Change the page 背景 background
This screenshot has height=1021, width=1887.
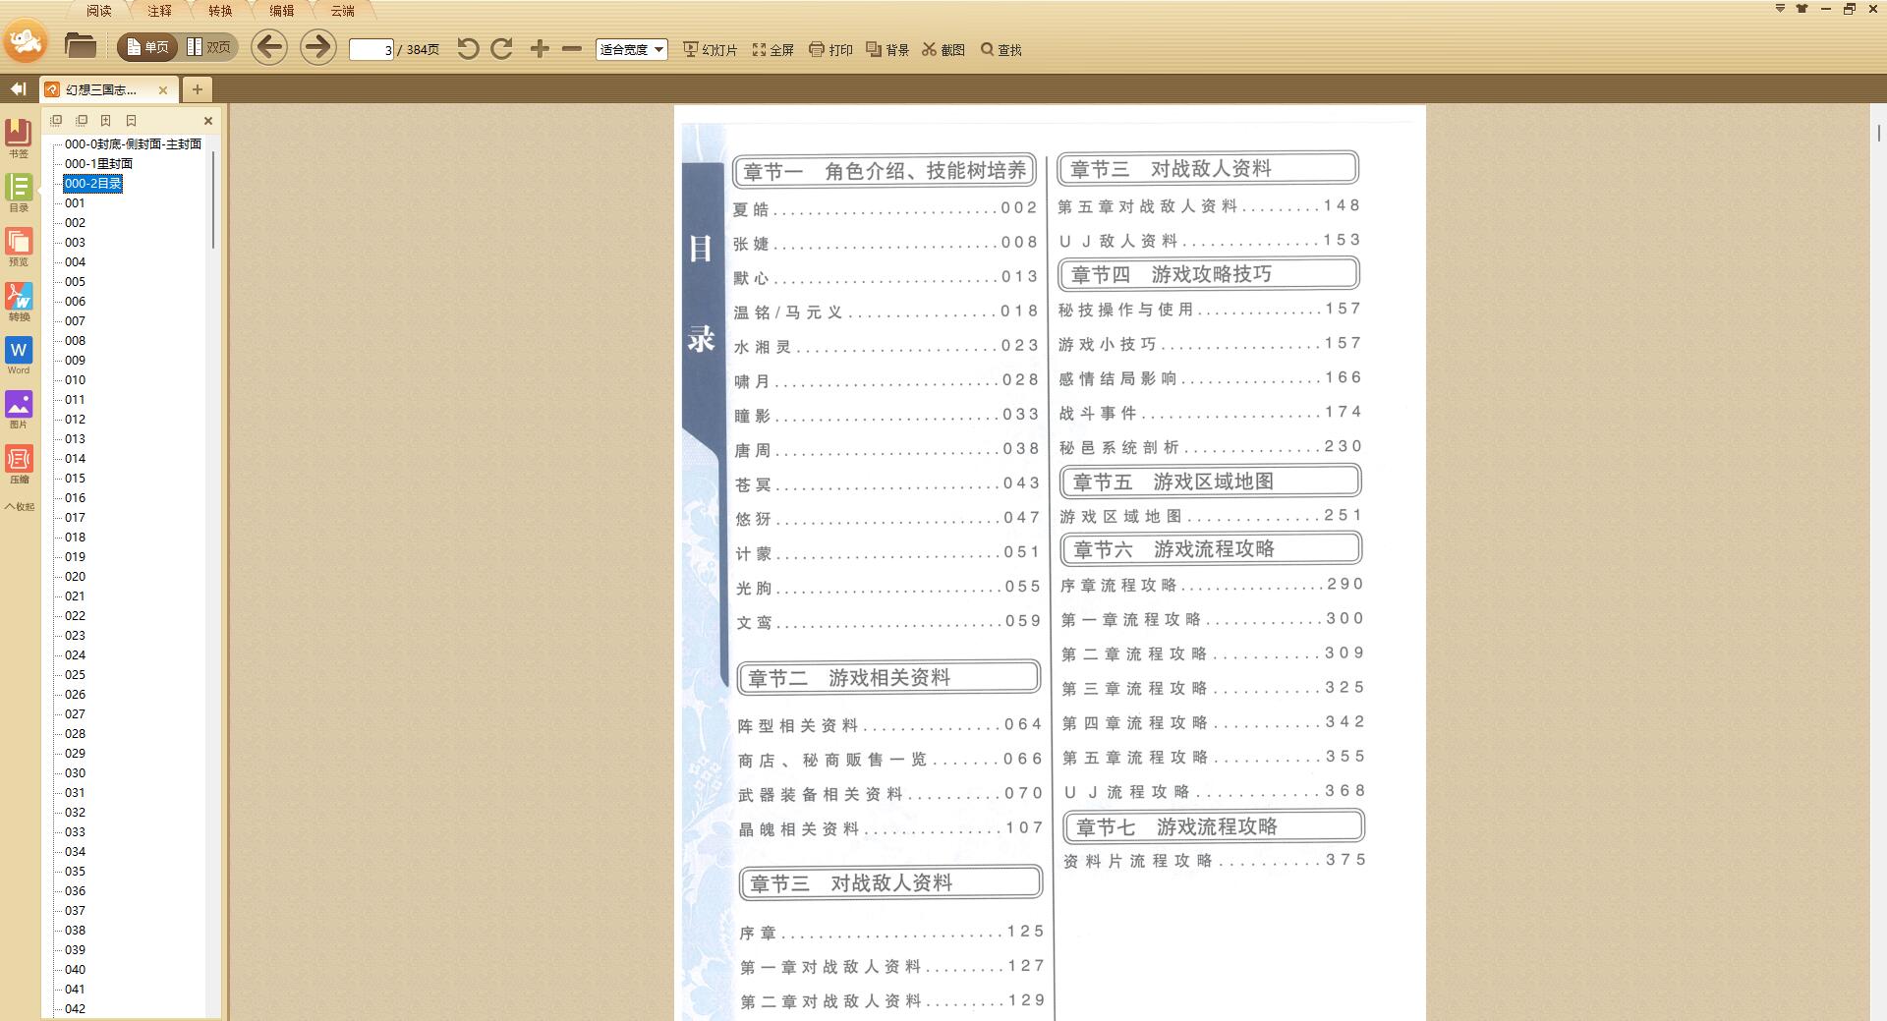pos(887,48)
